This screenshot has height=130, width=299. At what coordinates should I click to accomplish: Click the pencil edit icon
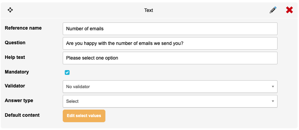coord(273,10)
